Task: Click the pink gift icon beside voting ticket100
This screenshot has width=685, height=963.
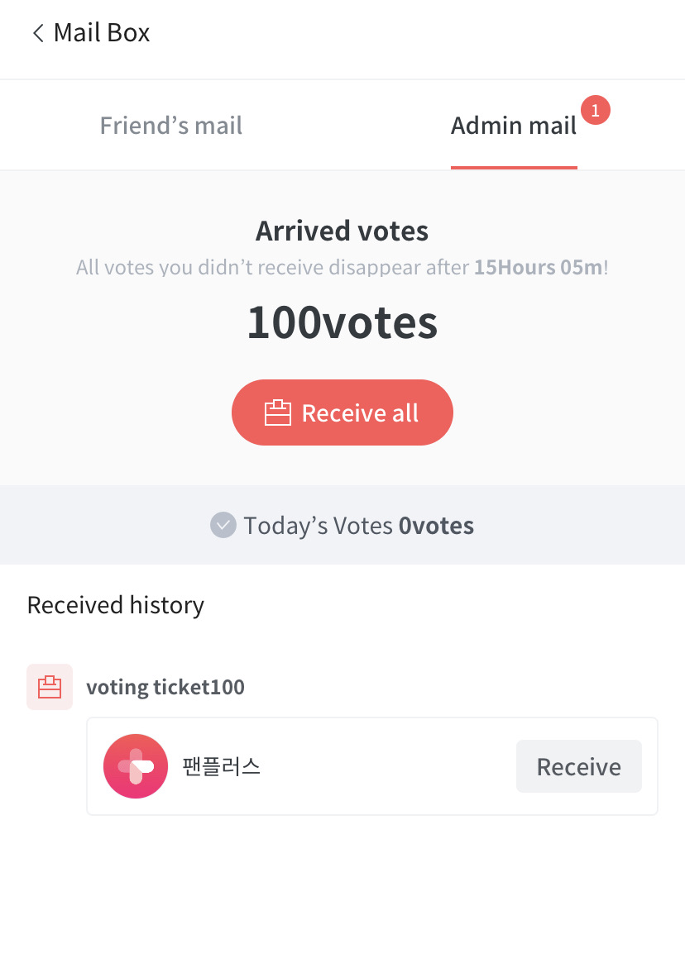Action: pyautogui.click(x=50, y=687)
